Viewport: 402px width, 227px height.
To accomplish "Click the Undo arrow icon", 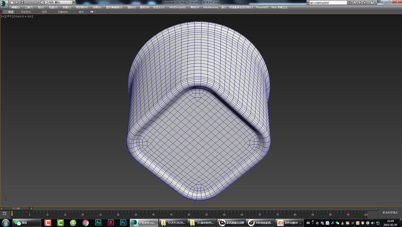I will pos(27,2).
